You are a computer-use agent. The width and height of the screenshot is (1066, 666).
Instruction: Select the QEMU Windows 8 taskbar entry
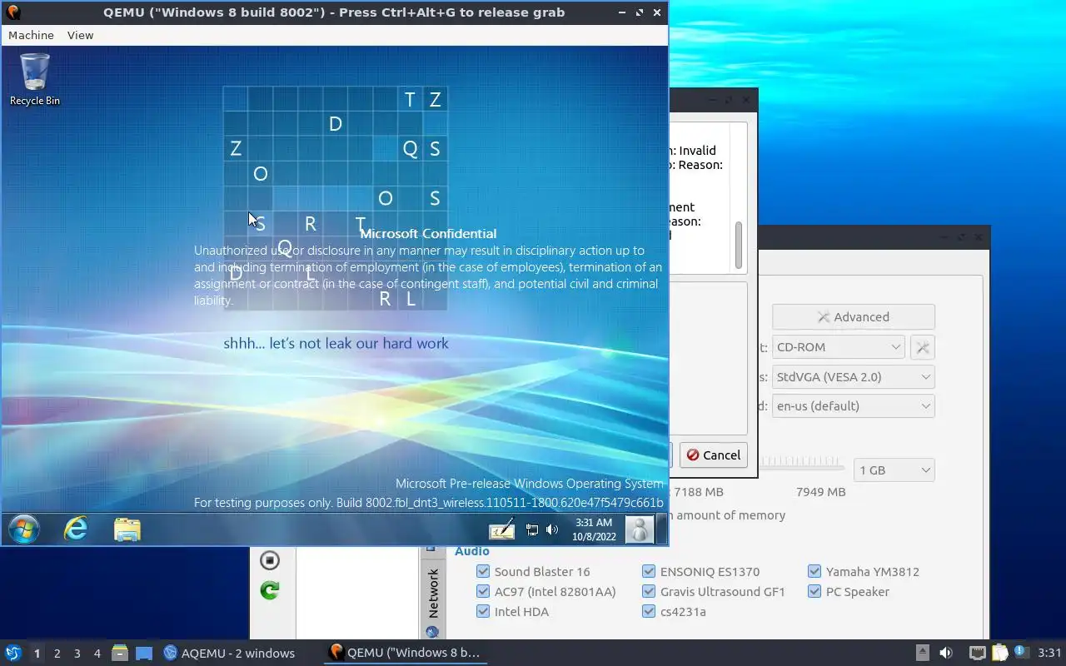406,653
